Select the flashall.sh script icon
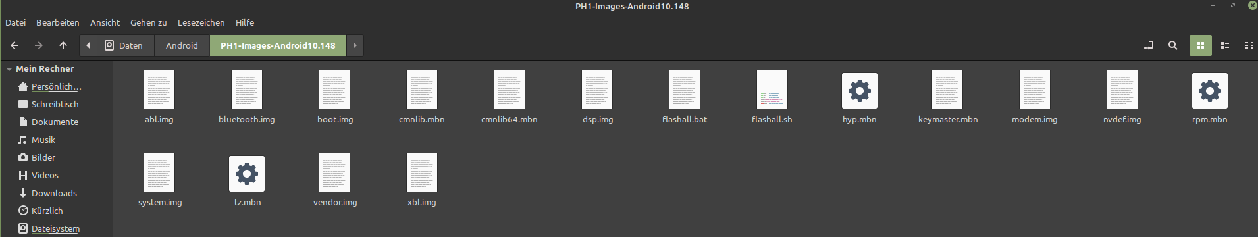Viewport: 1258px width, 237px height. (772, 90)
